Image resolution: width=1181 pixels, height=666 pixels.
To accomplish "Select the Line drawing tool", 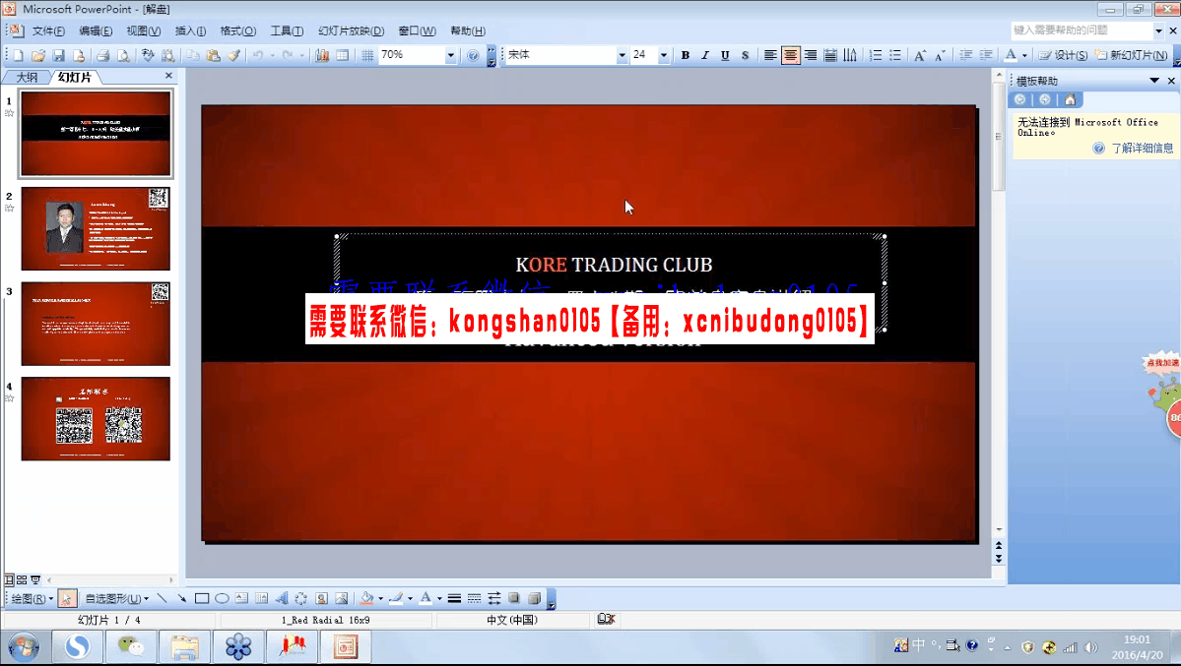I will [162, 598].
